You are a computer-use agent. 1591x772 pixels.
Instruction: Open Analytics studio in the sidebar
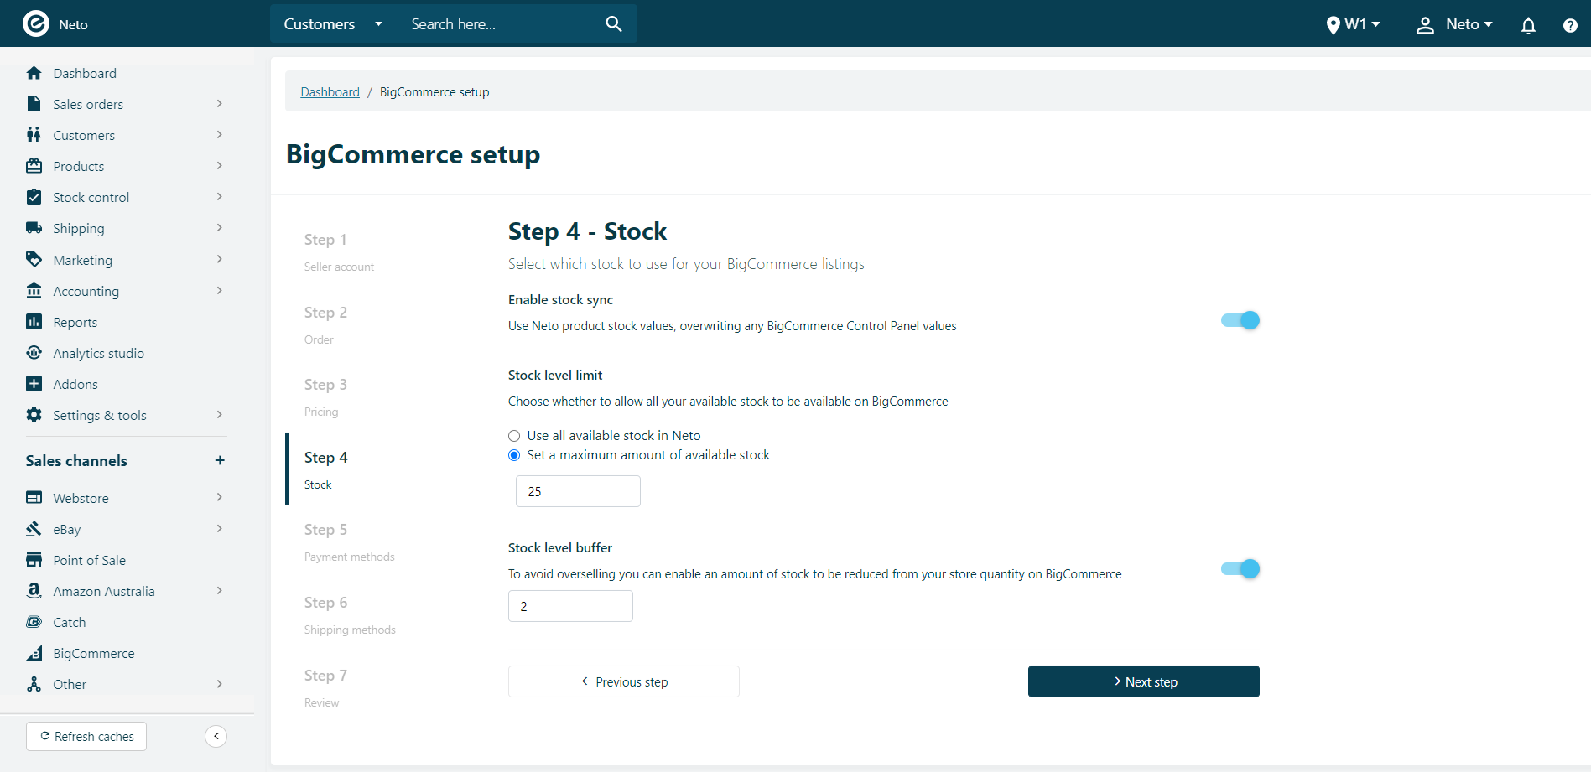pyautogui.click(x=98, y=353)
